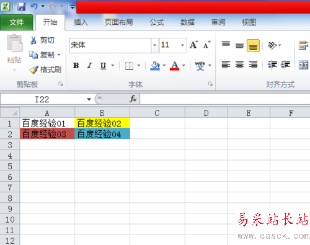The height and width of the screenshot is (245, 310).
Task: Open the 字体 dialog launcher
Action: pyautogui.click(x=210, y=84)
